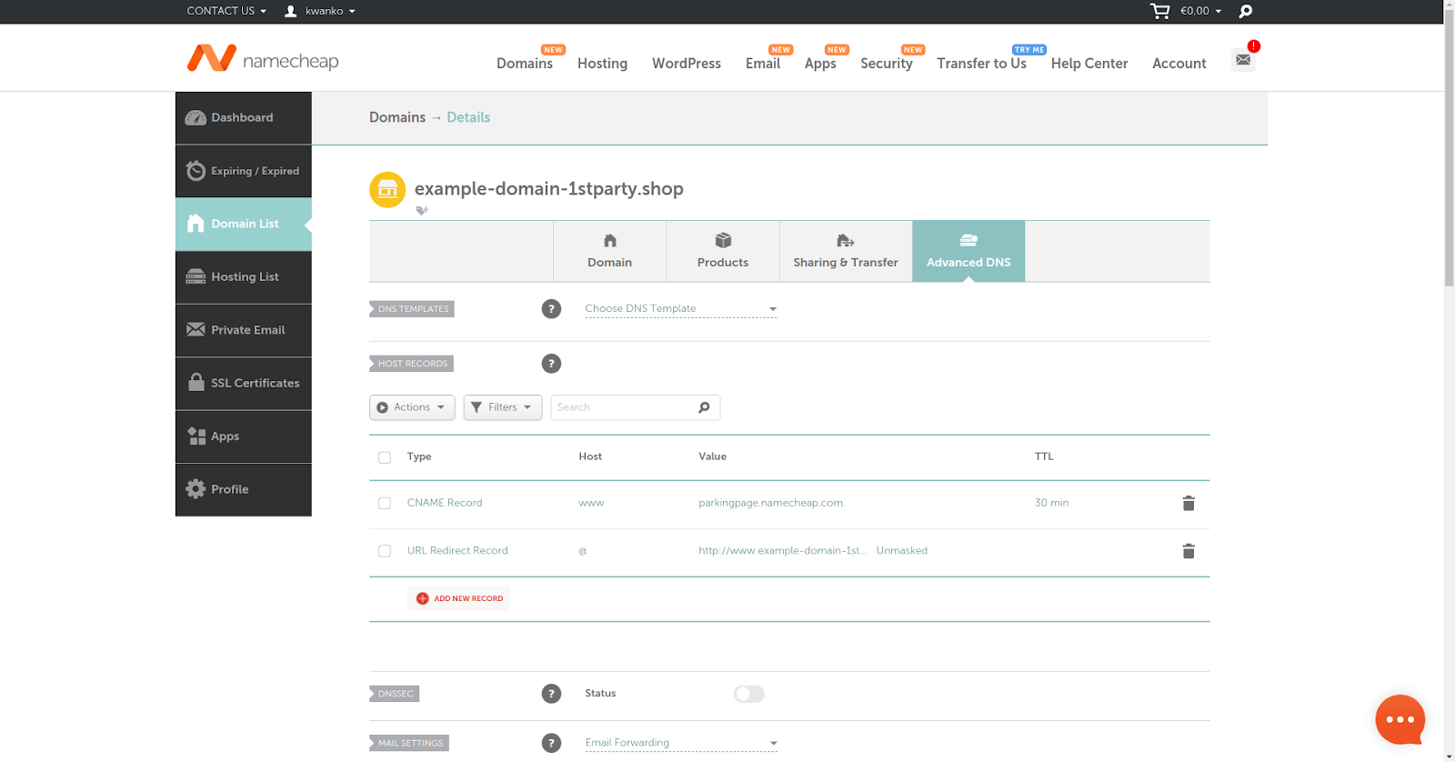Open the kwanko account dropdown
This screenshot has width=1455, height=762.
pyautogui.click(x=330, y=11)
